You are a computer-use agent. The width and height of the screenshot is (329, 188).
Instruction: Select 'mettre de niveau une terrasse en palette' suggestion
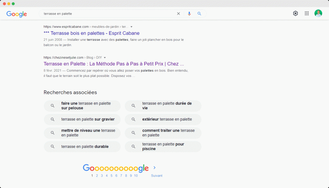(x=82, y=133)
